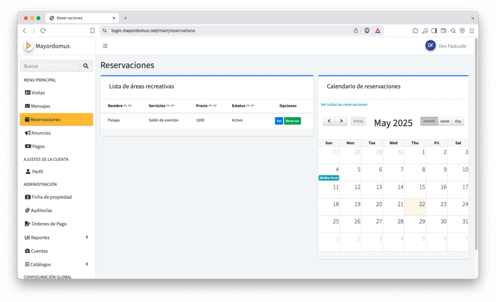Image resolution: width=496 pixels, height=302 pixels.
Task: Click Ver todas las reservaciones link
Action: pos(344,104)
